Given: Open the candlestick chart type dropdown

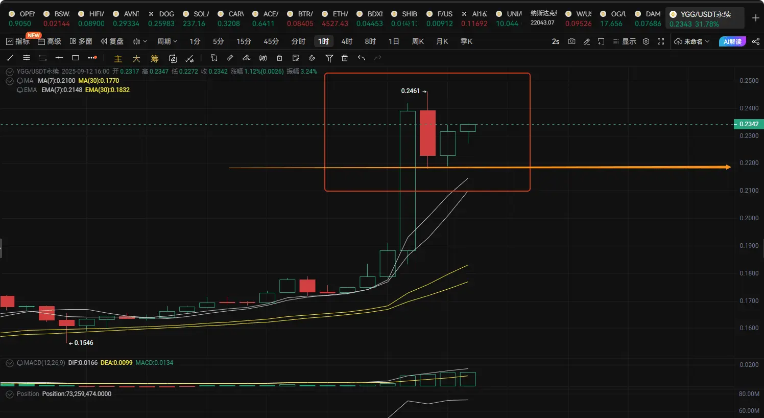Looking at the screenshot, I should [x=140, y=41].
